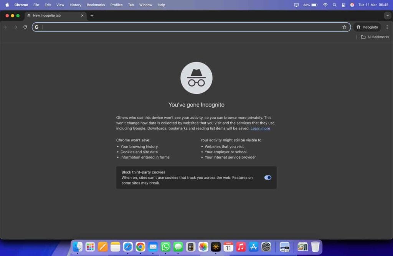393x256 pixels.
Task: Open System Settings from the dock
Action: point(266,247)
